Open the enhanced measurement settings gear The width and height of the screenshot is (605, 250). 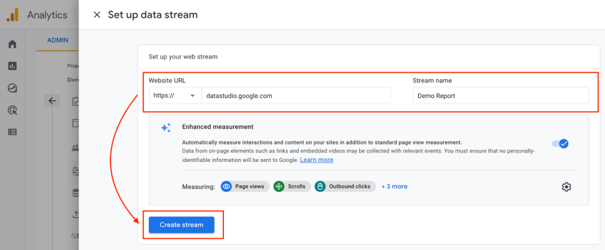point(566,187)
